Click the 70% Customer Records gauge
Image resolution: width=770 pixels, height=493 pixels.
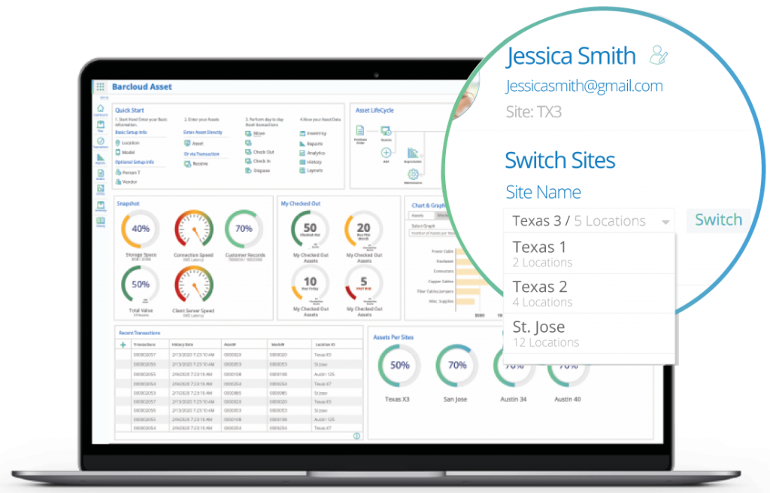[x=244, y=229]
